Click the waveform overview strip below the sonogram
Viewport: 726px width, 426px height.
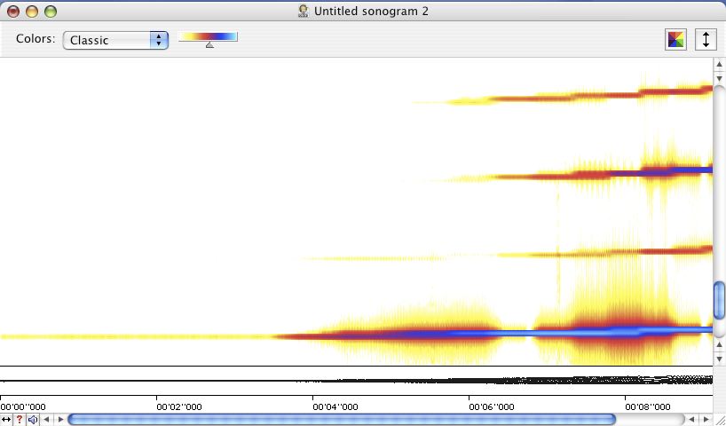356,381
